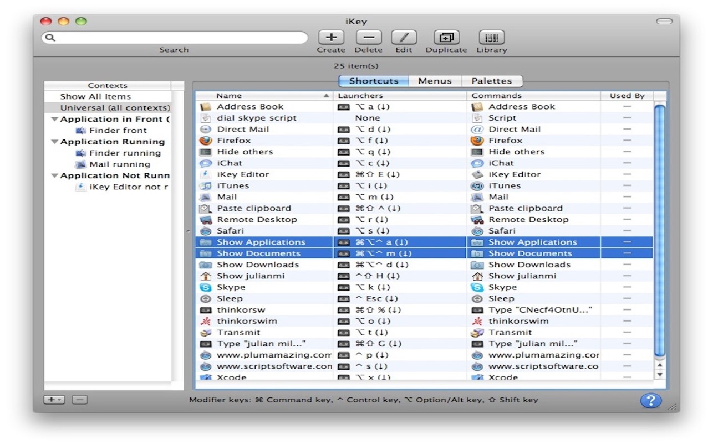Click the Edit pencil toolbar icon

coord(404,38)
